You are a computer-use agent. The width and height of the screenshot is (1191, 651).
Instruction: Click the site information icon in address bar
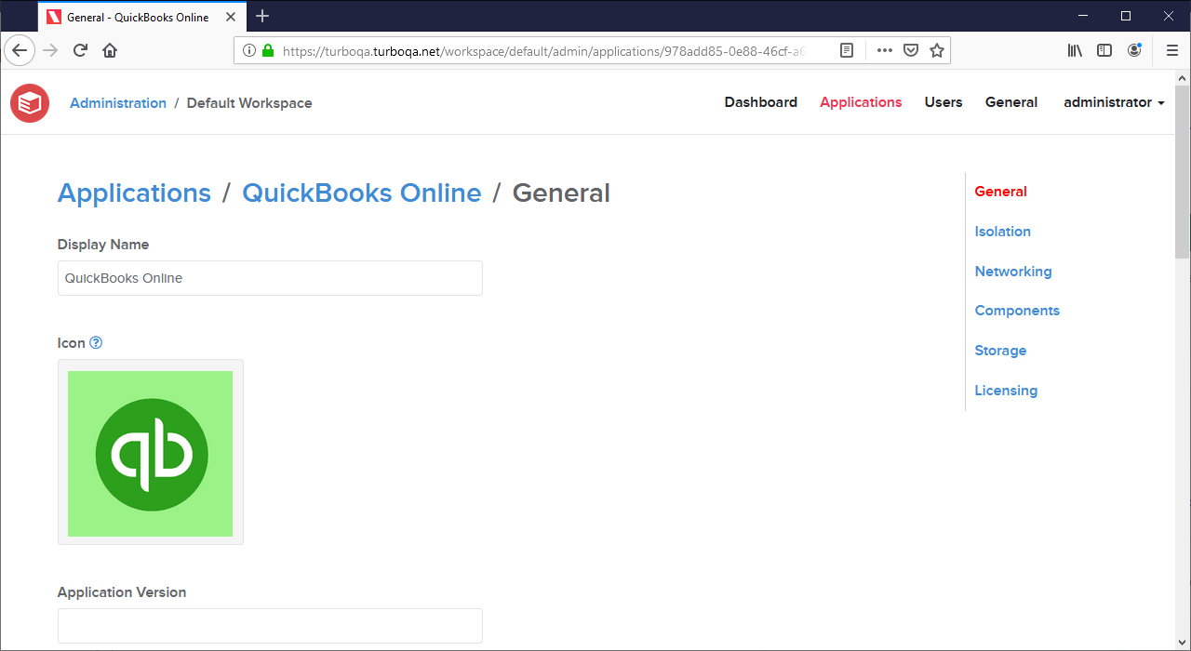(x=249, y=51)
